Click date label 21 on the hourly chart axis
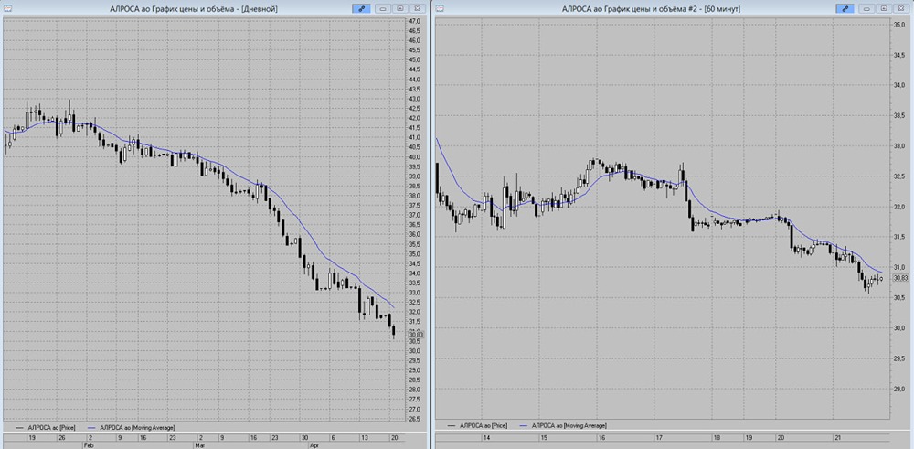914x449 pixels. click(836, 437)
